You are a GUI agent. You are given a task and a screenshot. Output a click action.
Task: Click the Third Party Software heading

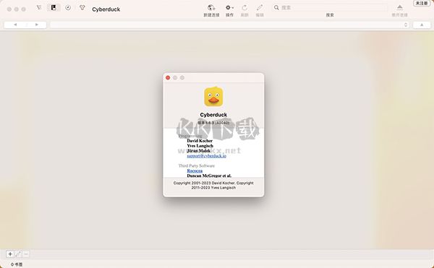coord(197,165)
